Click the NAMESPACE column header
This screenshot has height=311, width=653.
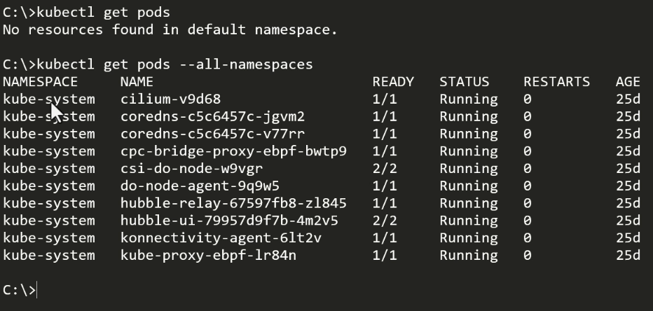coord(41,81)
